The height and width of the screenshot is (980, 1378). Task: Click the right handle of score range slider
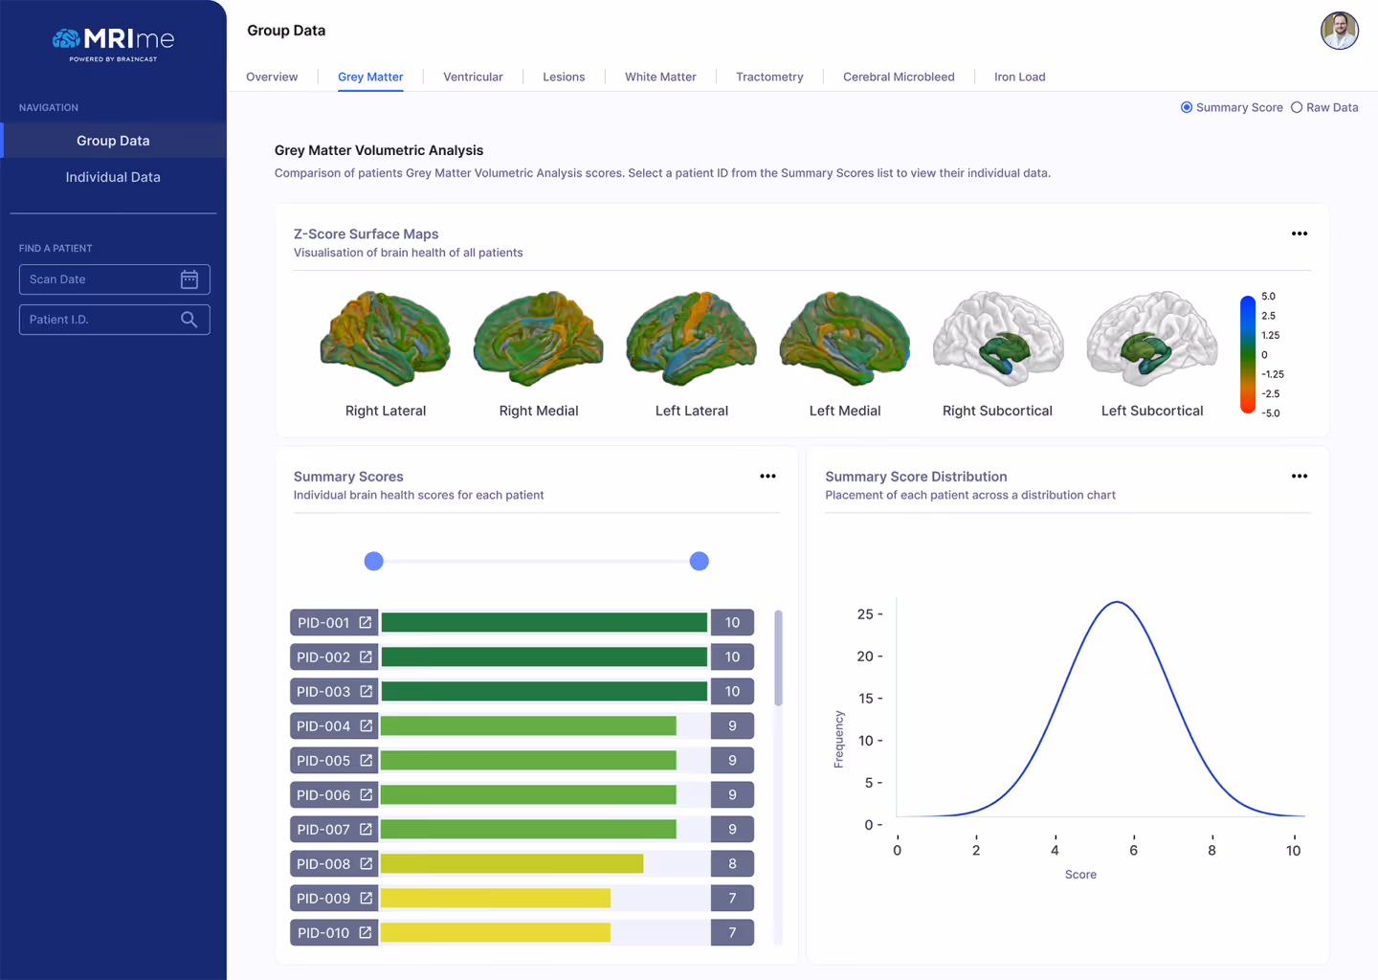pos(700,562)
